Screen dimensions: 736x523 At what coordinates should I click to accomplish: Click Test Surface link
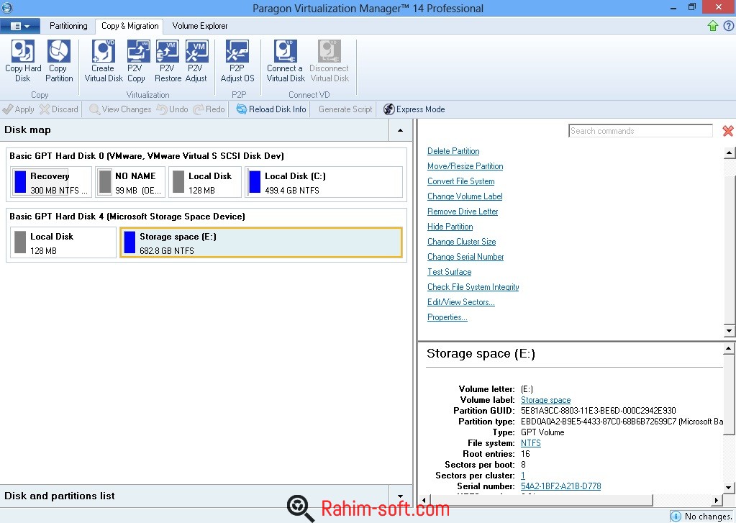(449, 272)
